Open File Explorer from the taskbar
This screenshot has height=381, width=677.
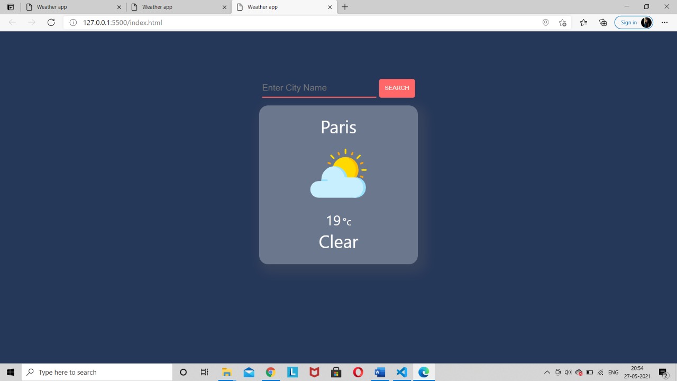click(227, 372)
